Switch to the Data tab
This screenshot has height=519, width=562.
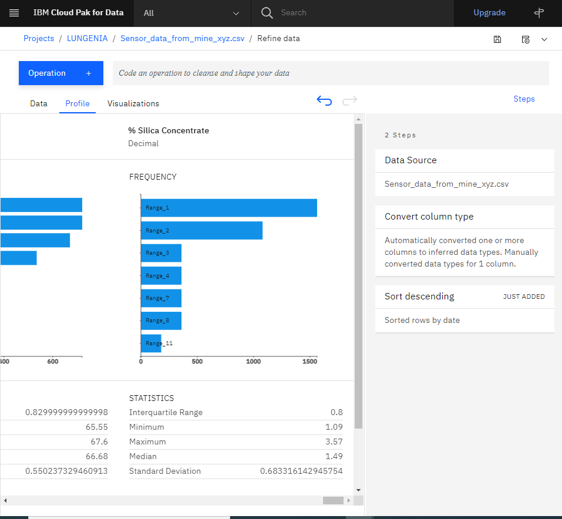[38, 103]
